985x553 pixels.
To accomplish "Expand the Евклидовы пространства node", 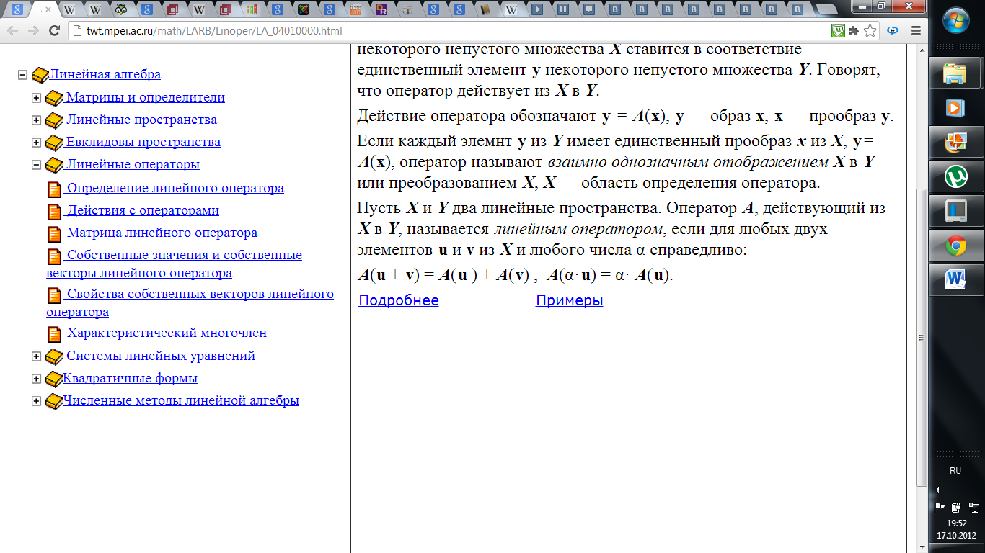I will (36, 143).
